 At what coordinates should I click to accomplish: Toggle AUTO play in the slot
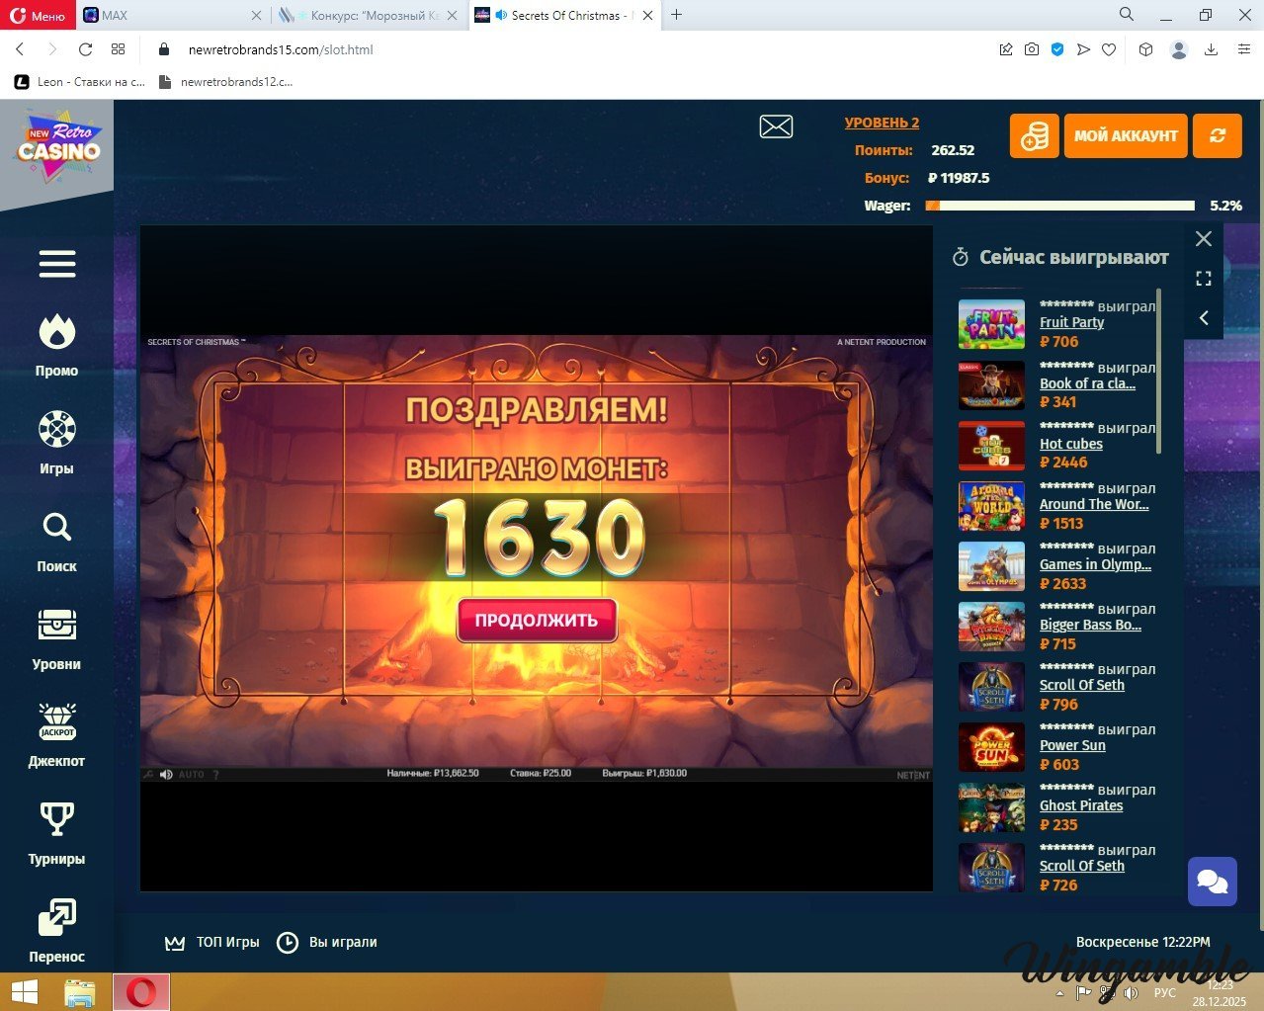tap(191, 775)
